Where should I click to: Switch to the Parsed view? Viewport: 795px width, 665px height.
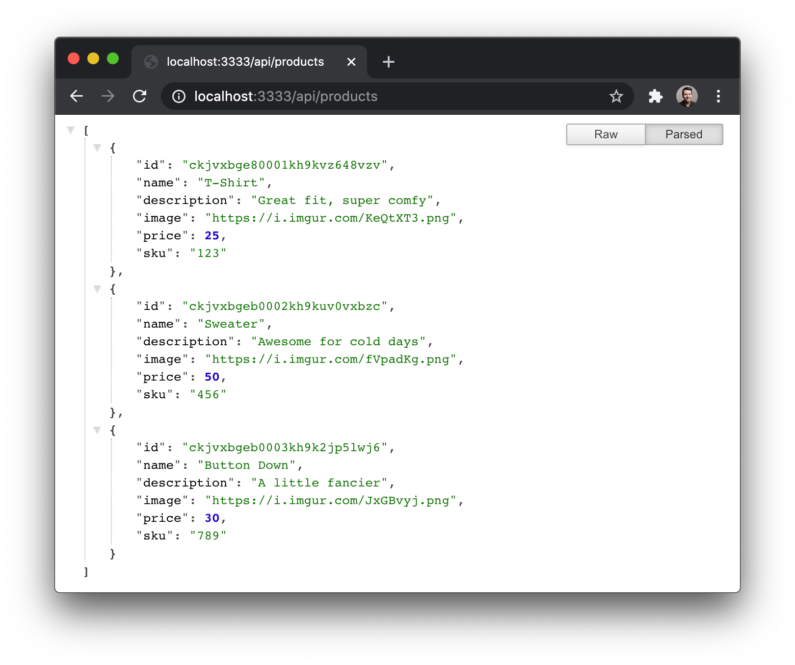pos(684,134)
